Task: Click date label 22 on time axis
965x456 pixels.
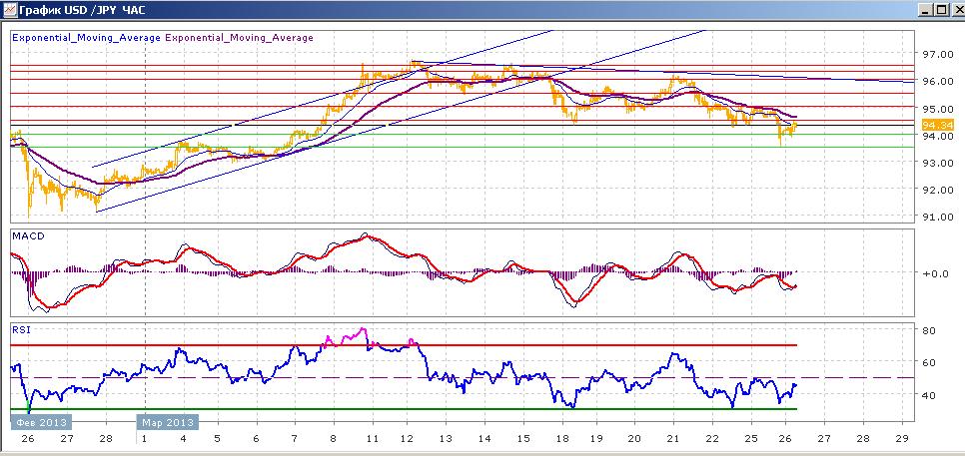Action: tap(712, 439)
